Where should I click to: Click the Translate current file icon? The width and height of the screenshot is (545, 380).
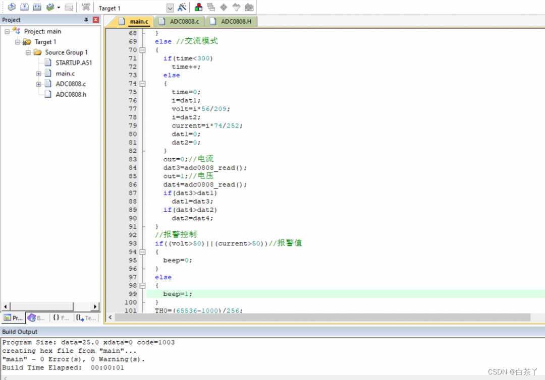[x=11, y=7]
